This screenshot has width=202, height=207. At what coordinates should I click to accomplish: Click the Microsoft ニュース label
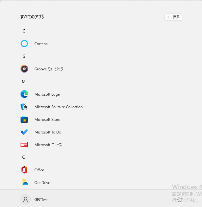click(48, 145)
